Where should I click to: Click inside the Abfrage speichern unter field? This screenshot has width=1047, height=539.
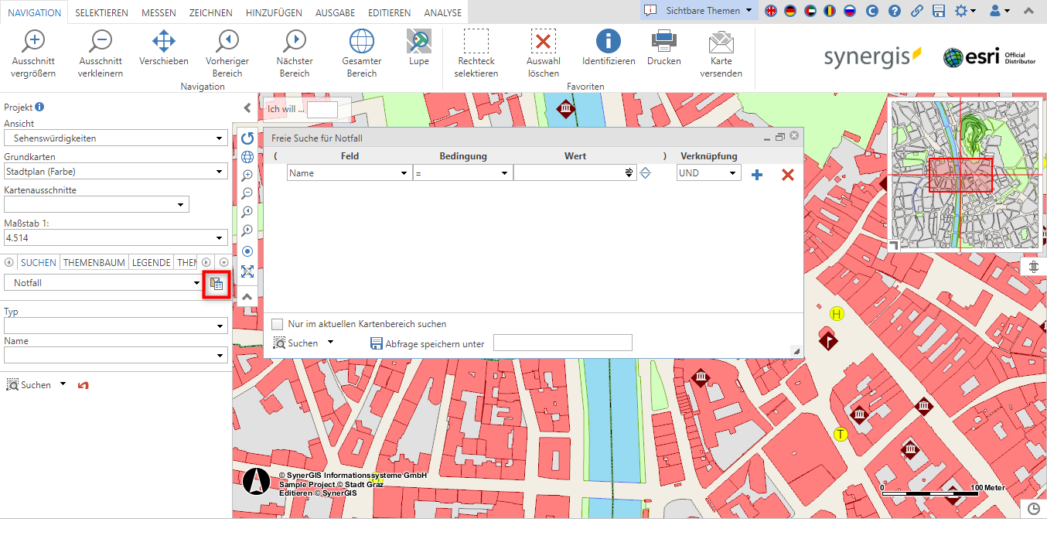tap(563, 342)
